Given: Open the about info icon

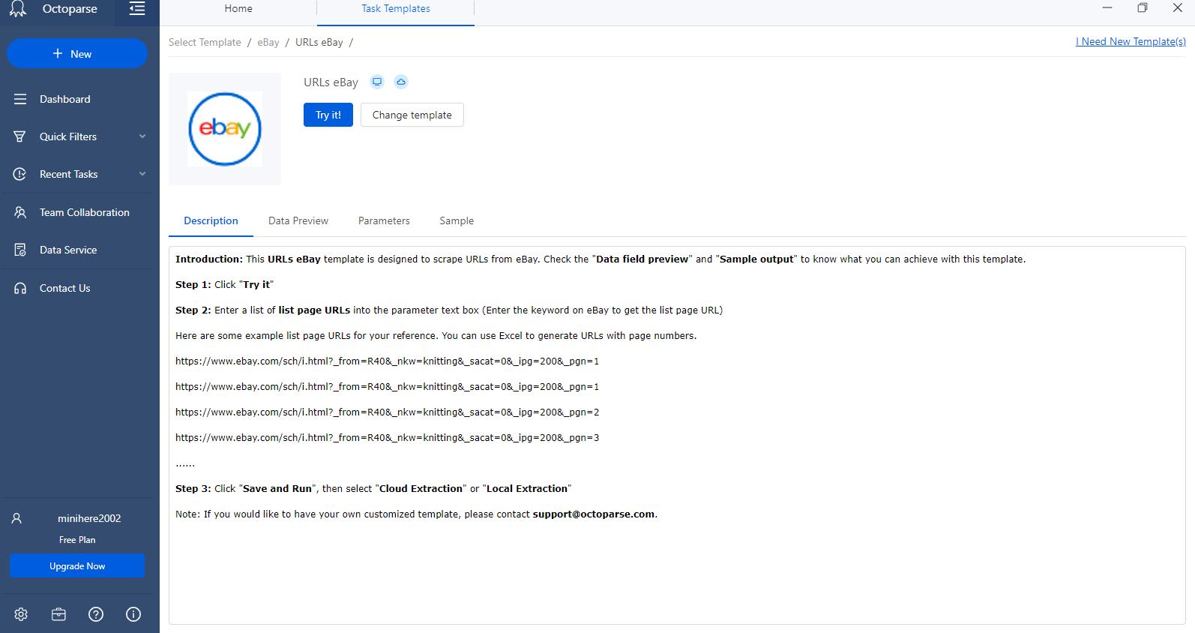Looking at the screenshot, I should tap(133, 614).
